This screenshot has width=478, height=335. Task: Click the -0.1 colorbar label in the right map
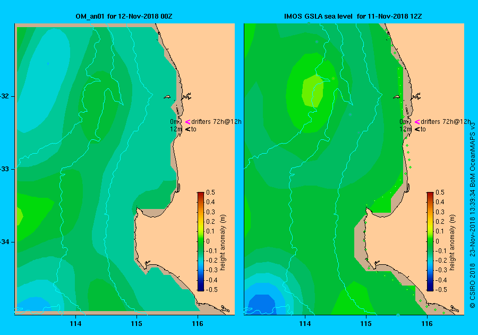tap(441, 251)
